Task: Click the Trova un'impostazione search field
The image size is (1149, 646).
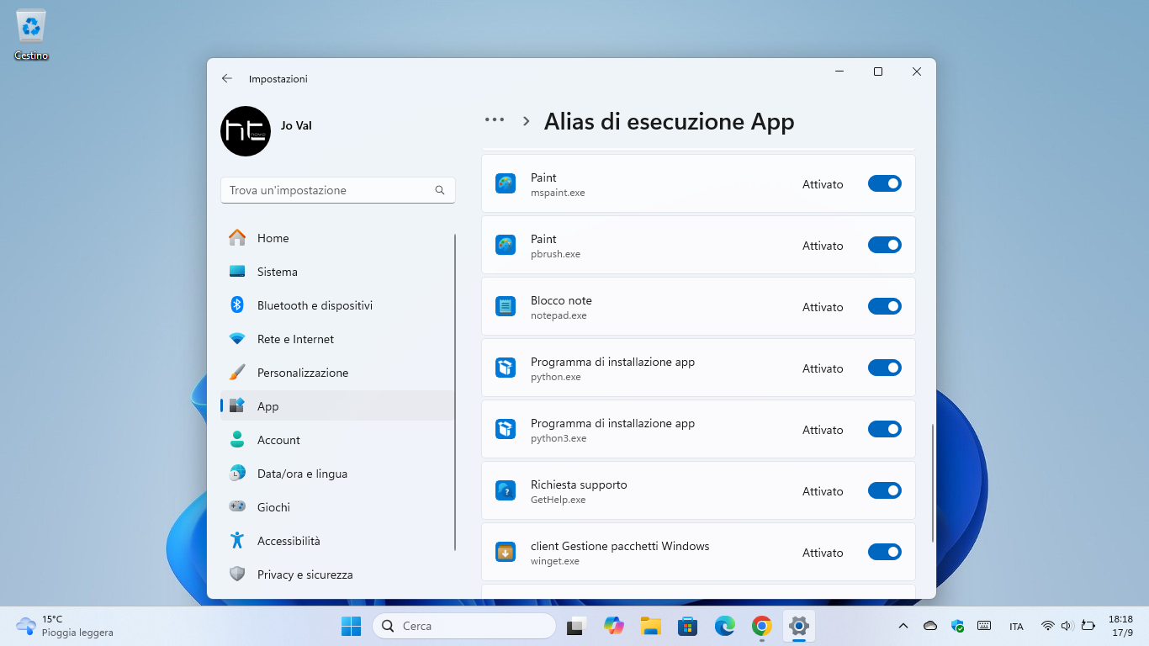Action: tap(338, 190)
